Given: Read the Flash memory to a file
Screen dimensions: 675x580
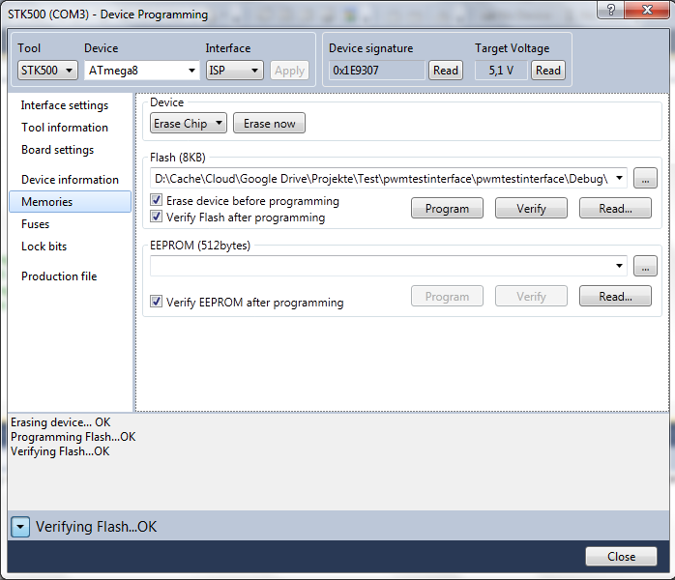Looking at the screenshot, I should click(x=616, y=209).
